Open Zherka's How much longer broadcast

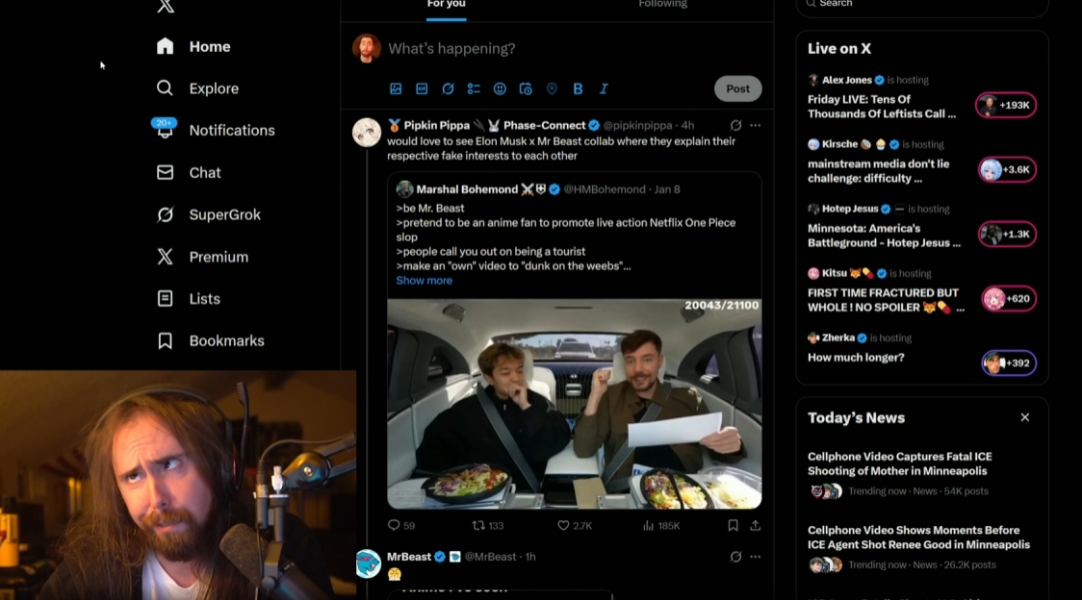[856, 358]
